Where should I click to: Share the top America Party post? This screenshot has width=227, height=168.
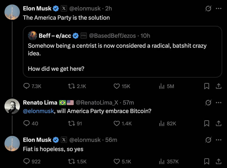pos(218,86)
